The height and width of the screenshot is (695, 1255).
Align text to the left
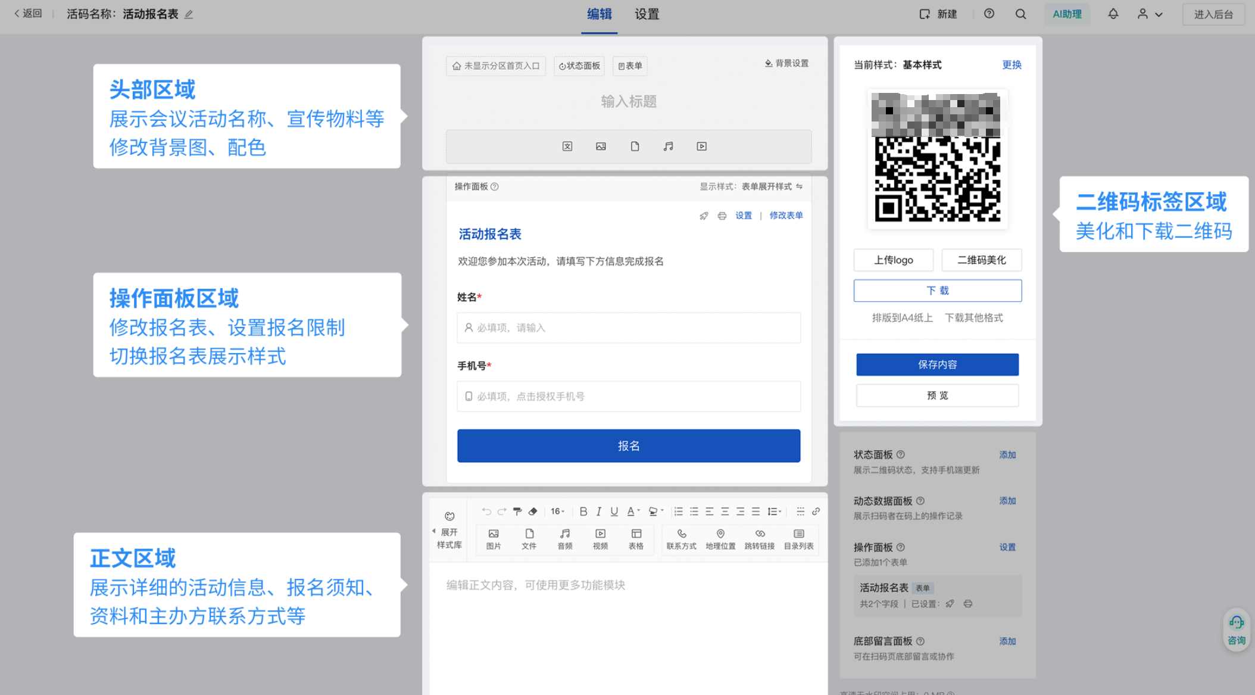pyautogui.click(x=710, y=512)
